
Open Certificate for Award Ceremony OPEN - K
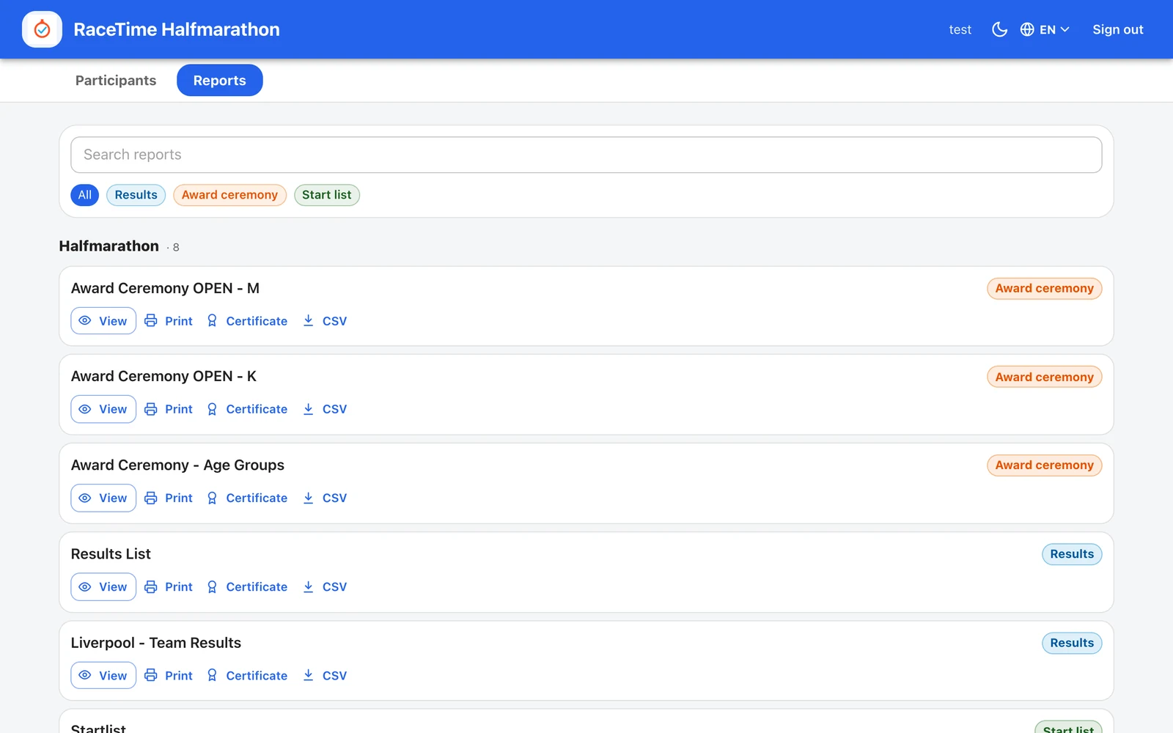coord(247,409)
